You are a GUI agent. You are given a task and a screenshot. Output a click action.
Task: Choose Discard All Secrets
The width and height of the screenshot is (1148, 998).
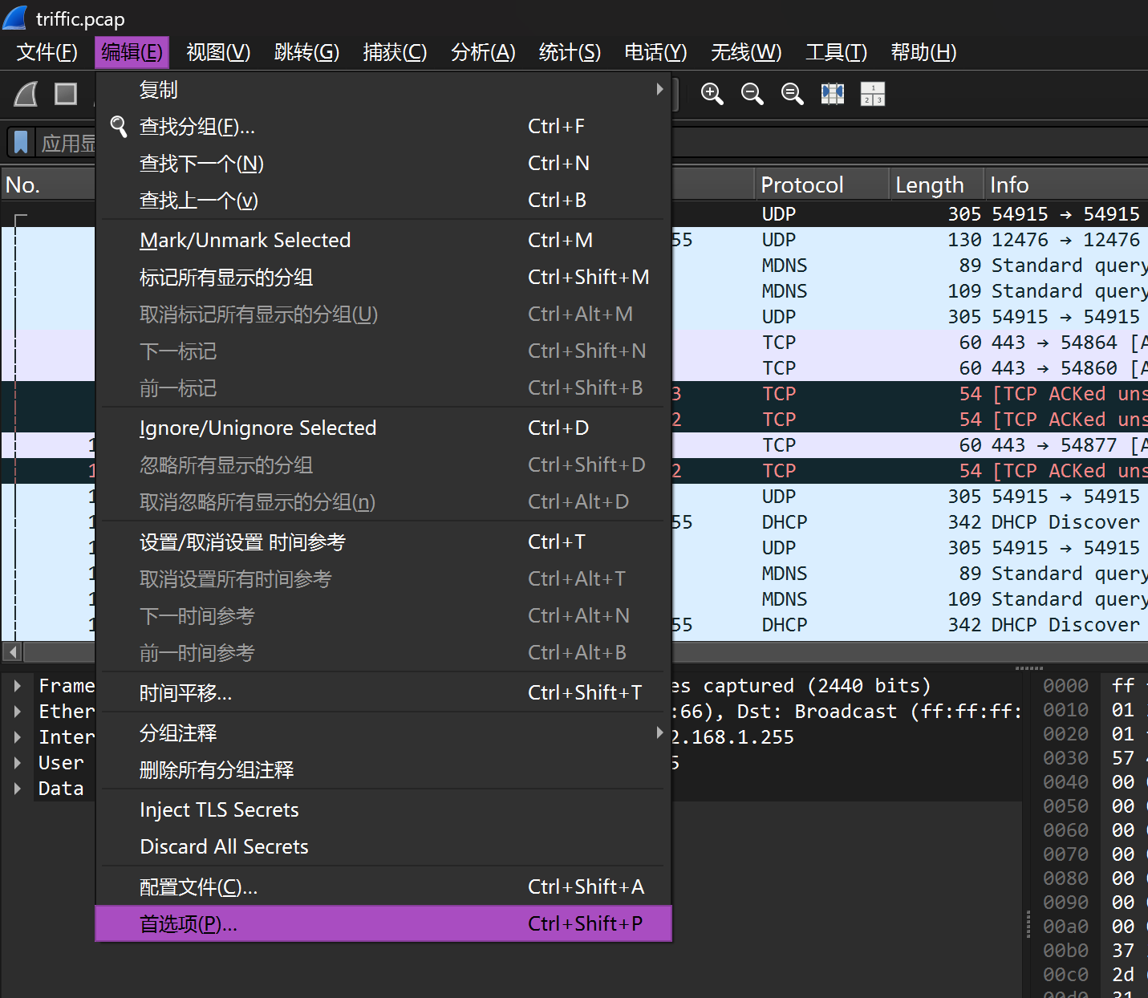[383, 846]
